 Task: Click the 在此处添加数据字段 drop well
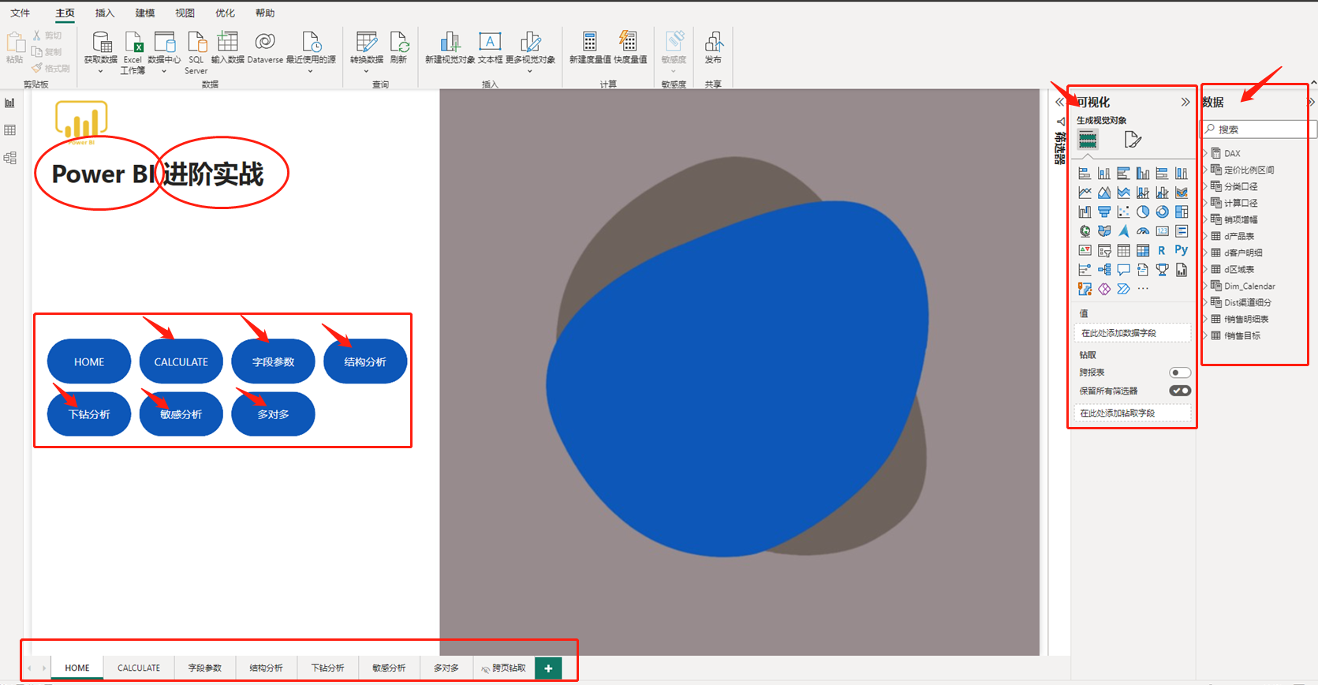point(1132,333)
